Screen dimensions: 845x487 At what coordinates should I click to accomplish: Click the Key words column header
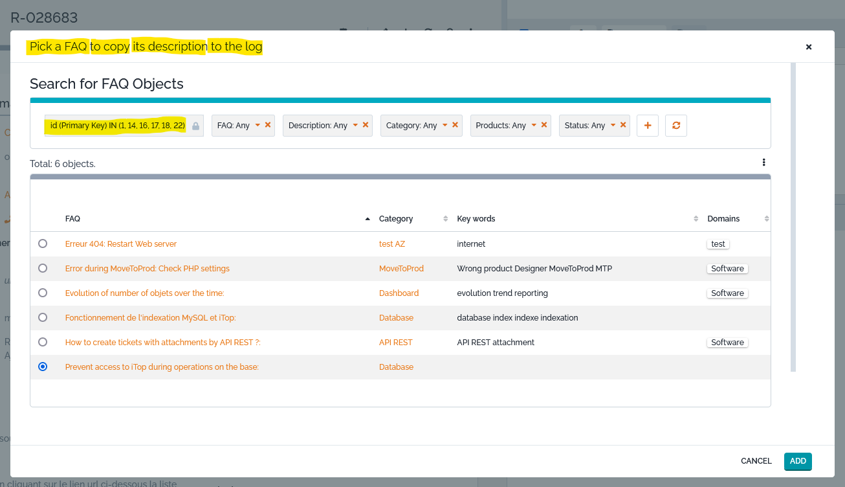pos(476,219)
